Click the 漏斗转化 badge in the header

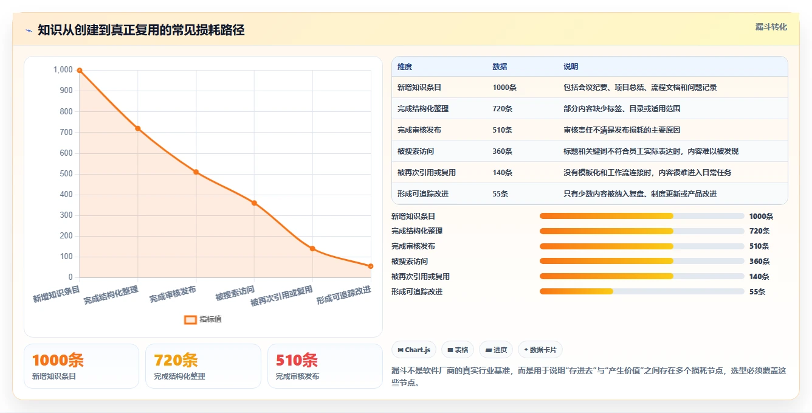click(x=771, y=27)
